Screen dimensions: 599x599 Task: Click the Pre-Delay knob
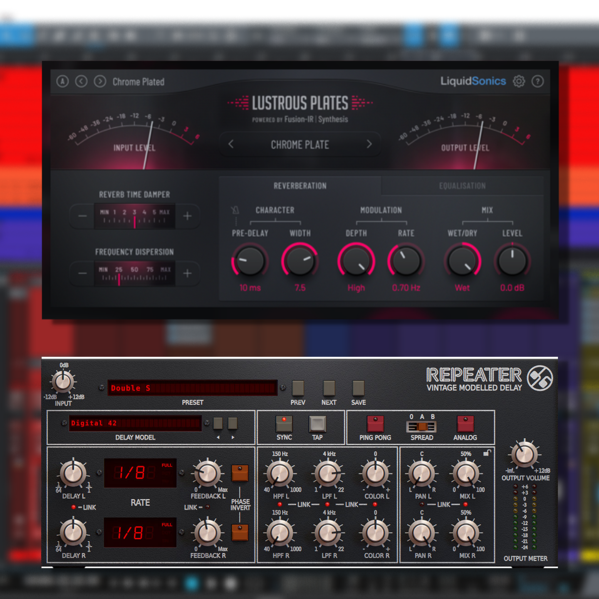[250, 261]
